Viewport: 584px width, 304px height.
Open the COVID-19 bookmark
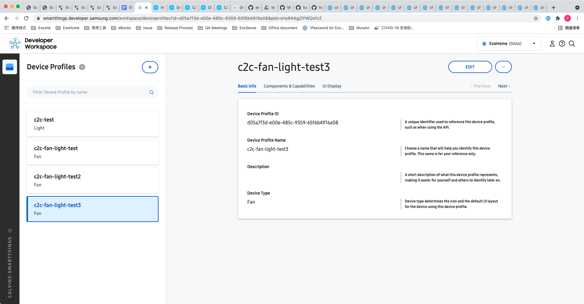(x=394, y=28)
